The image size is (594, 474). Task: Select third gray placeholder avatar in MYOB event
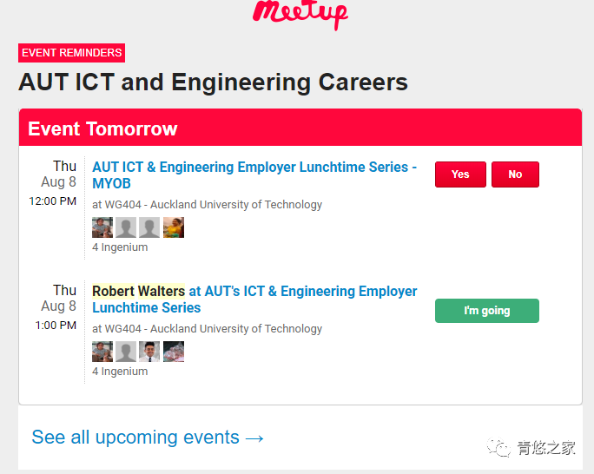click(149, 227)
